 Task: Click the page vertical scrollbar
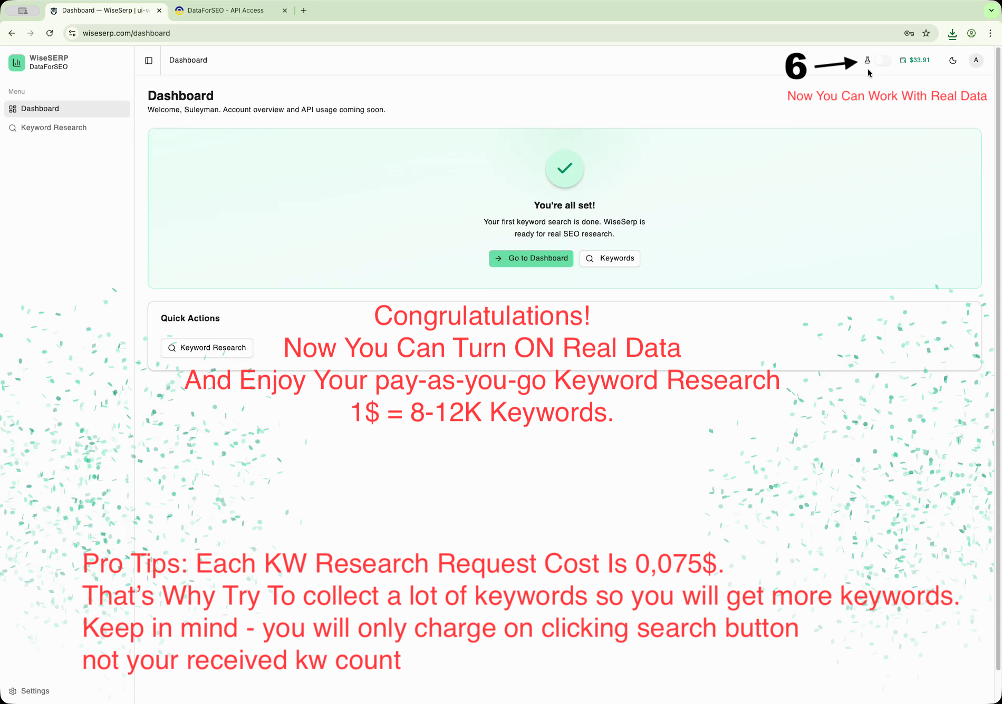998,358
